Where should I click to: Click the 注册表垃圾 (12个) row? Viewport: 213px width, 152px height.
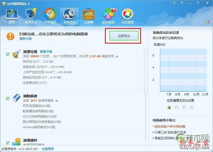35,83
